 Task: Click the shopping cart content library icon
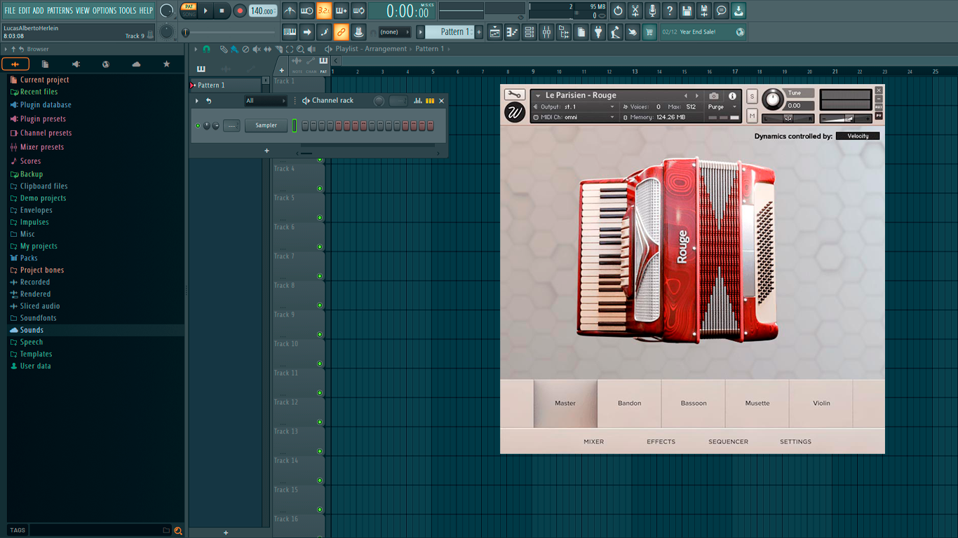(649, 32)
